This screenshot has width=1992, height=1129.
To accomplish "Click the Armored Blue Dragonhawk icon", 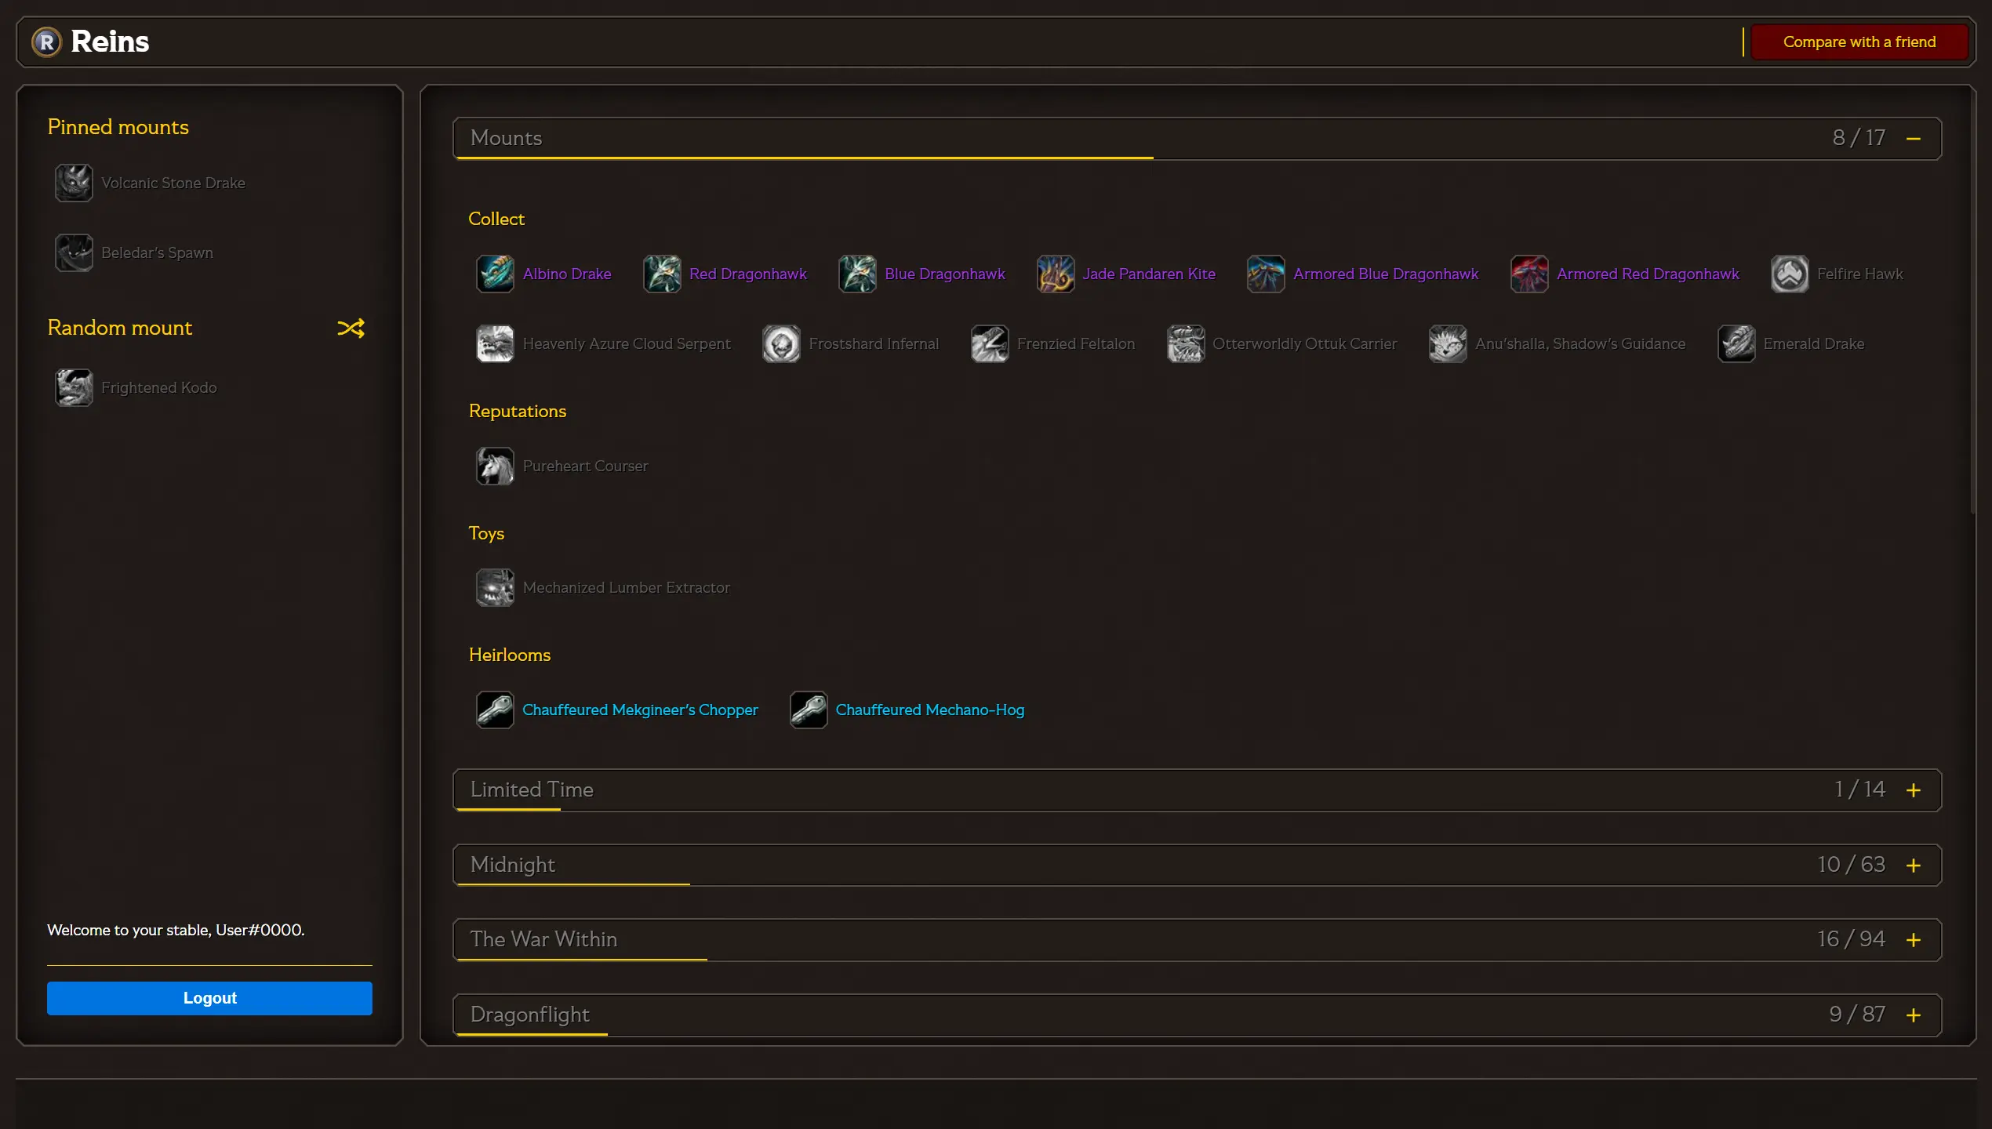I will [x=1266, y=274].
